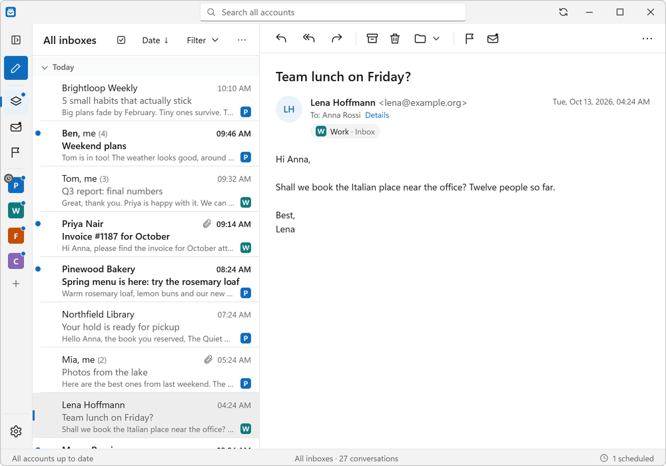Toggle select mode checkbox in list header

click(x=121, y=40)
